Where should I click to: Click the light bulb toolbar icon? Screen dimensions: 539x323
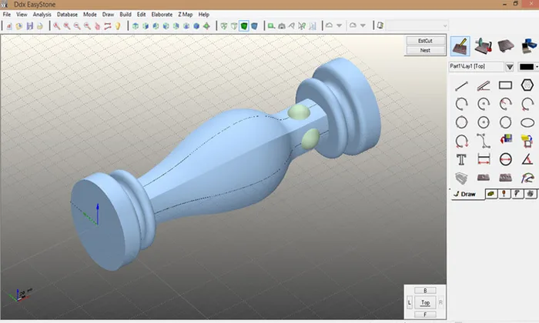click(118, 25)
